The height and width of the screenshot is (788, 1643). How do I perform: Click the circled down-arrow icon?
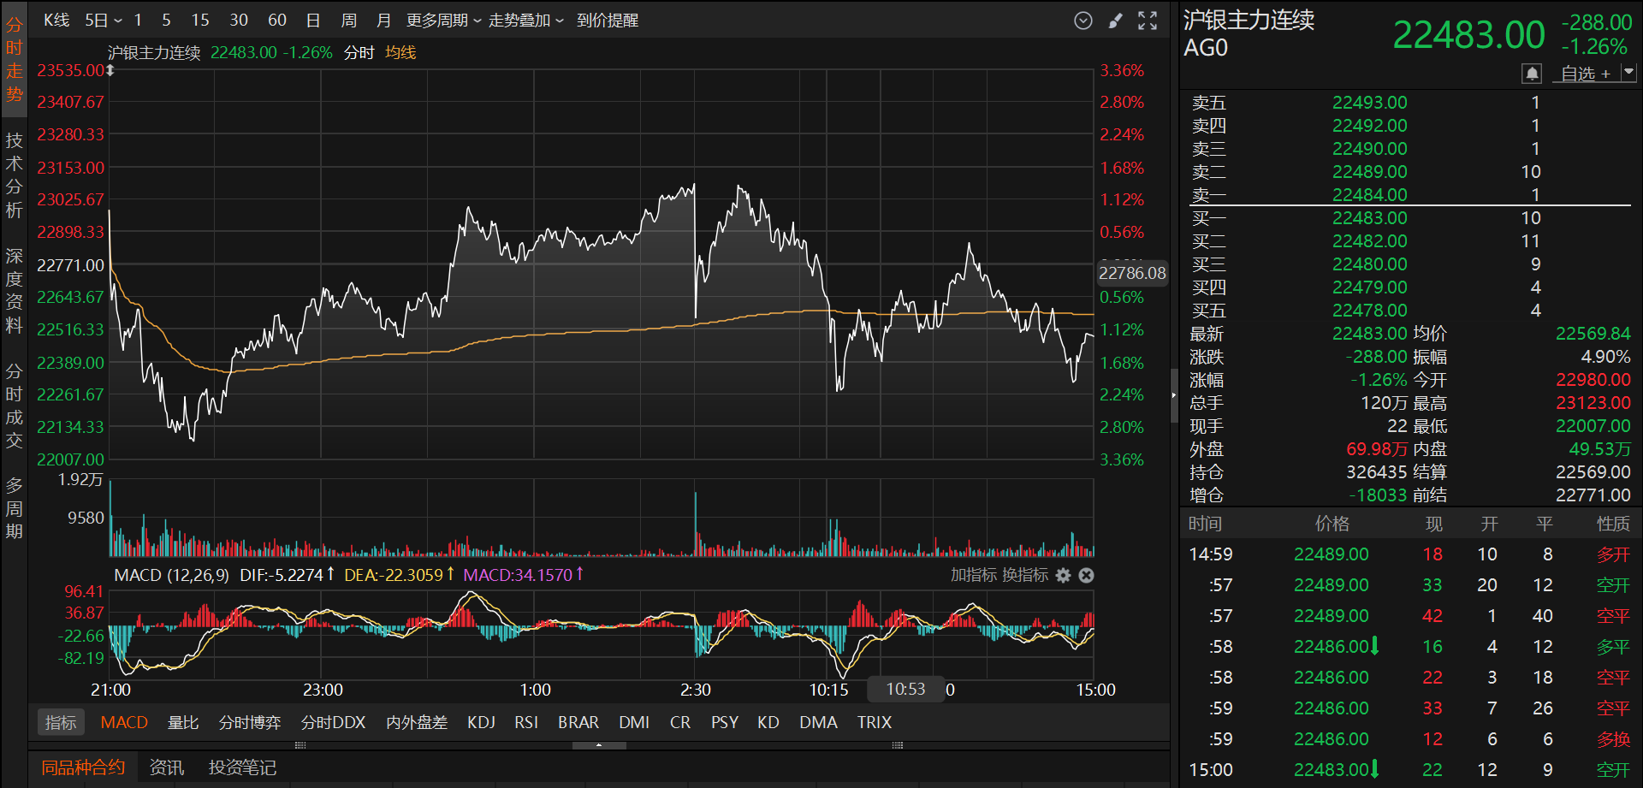[1083, 21]
